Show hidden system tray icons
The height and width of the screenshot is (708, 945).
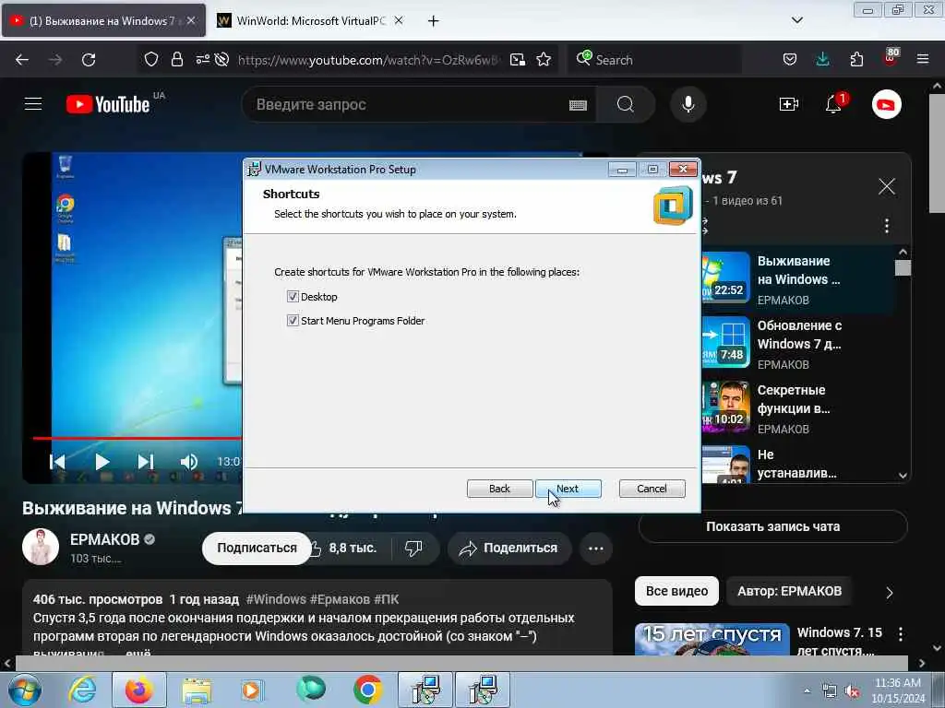pos(807,690)
